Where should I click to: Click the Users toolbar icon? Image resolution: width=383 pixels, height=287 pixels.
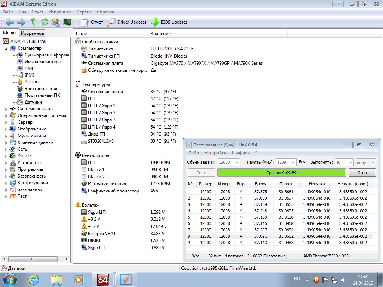[x=56, y=22]
